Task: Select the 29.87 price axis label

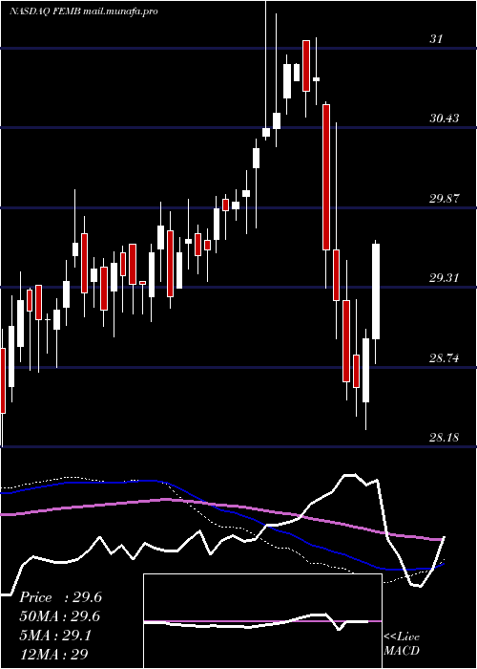Action: coord(445,199)
